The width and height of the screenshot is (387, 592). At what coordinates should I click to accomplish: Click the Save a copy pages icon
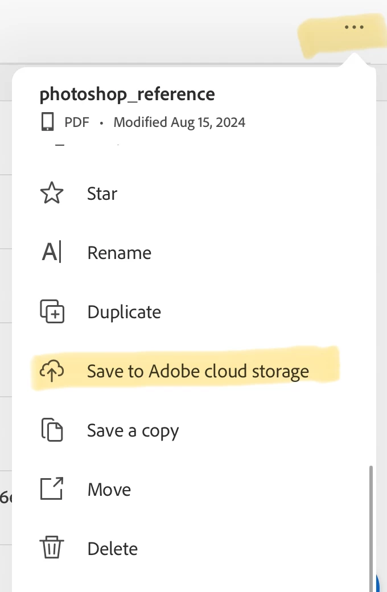pos(52,430)
